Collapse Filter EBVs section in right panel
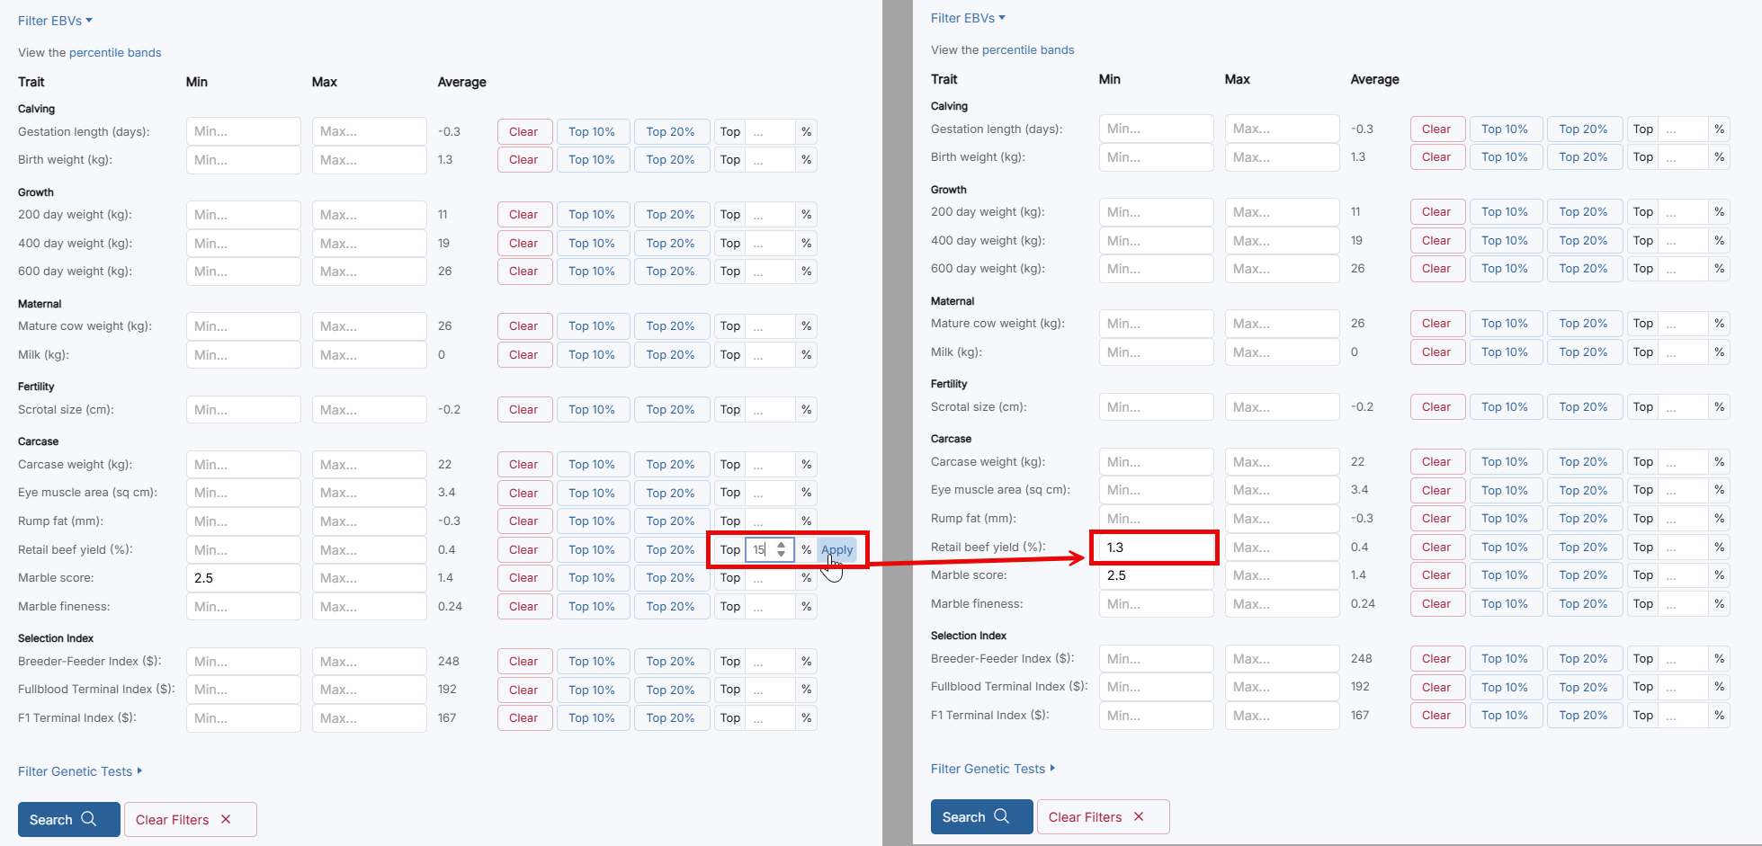The image size is (1762, 846). click(968, 18)
